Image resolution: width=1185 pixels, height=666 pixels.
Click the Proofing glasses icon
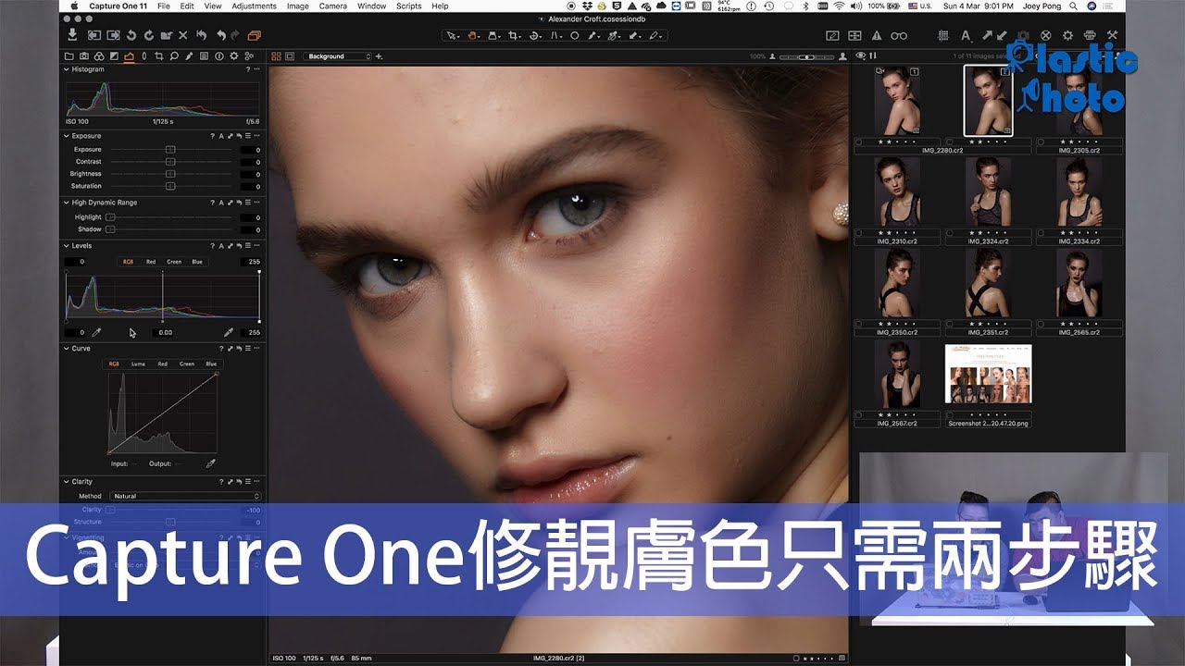[x=899, y=36]
